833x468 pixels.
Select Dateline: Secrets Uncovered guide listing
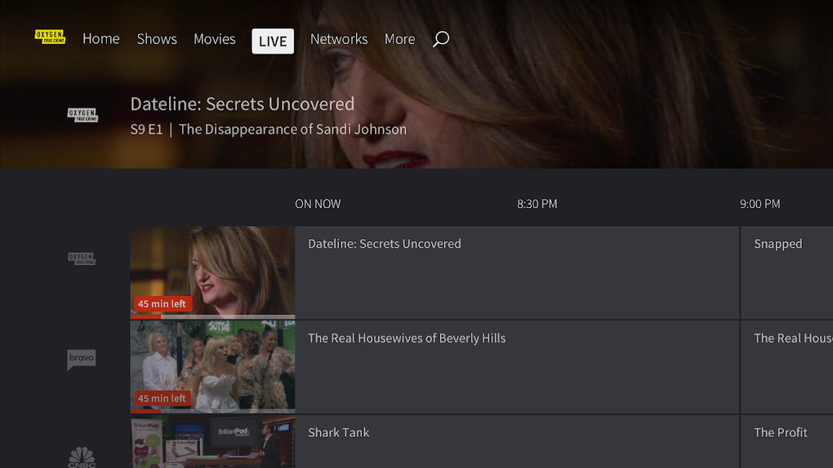pos(517,273)
